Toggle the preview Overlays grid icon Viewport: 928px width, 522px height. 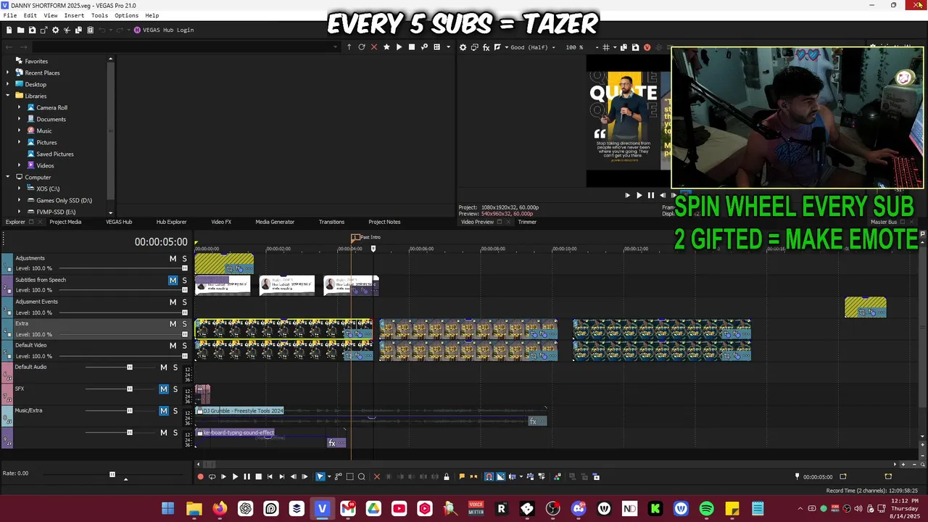tap(606, 47)
